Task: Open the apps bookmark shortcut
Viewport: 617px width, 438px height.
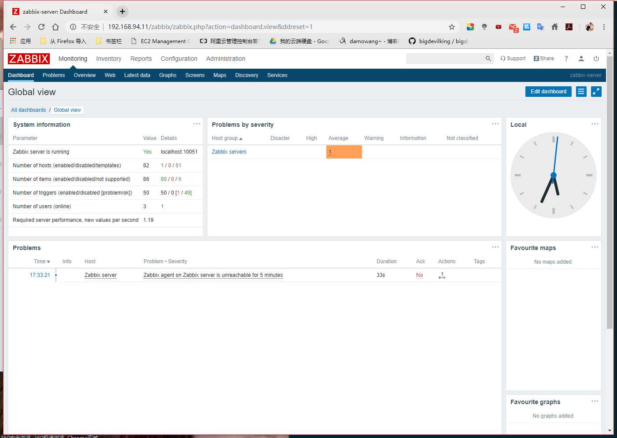Action: pyautogui.click(x=20, y=41)
